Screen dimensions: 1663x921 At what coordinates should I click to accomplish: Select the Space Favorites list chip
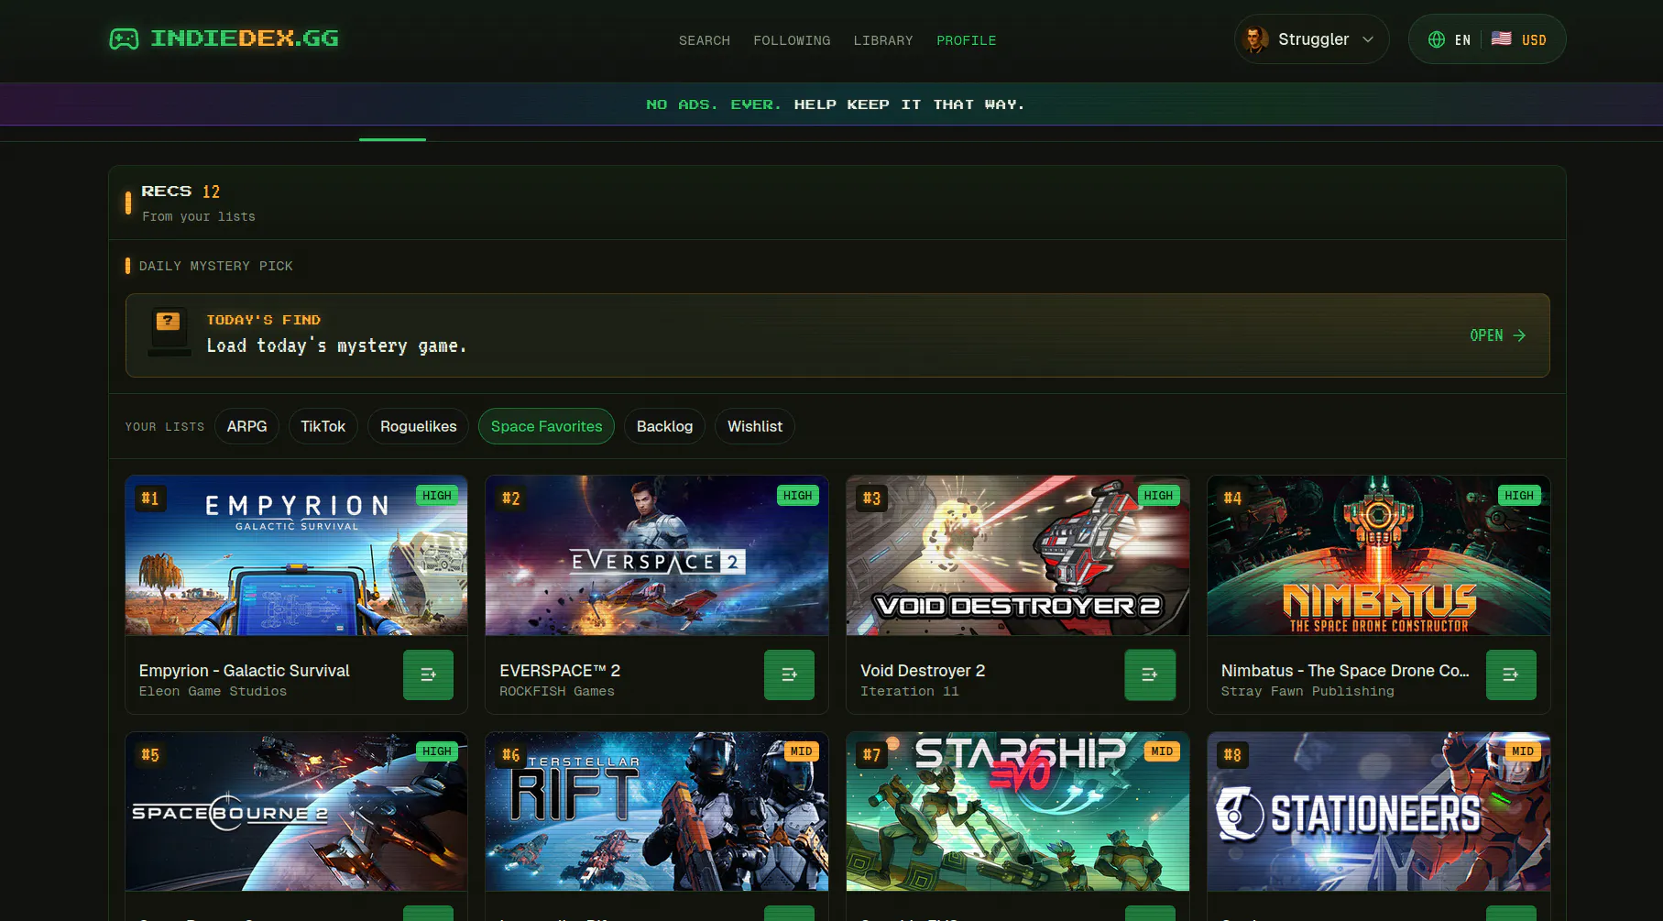coord(546,426)
